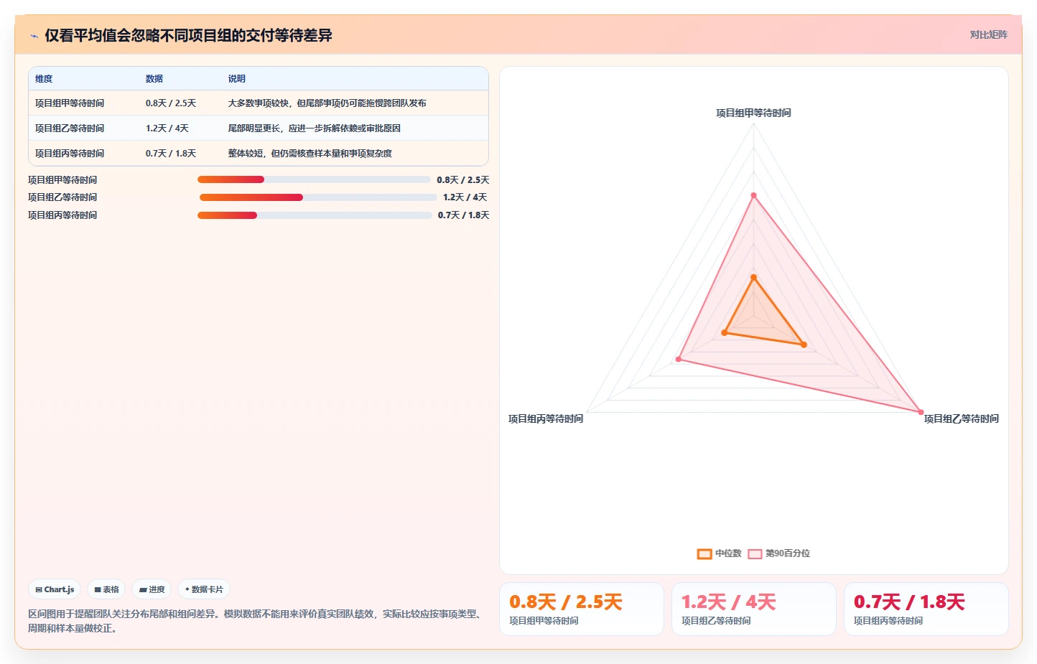This screenshot has width=1037, height=664.
Task: Click progress row value 0.7天 / 1.8天
Action: coord(463,215)
